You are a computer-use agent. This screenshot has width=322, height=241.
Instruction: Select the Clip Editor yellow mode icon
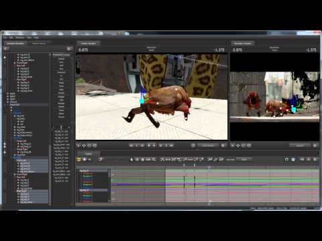[78, 159]
